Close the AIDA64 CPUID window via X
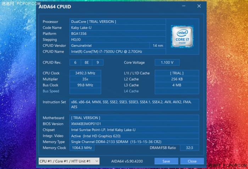Screen dimensions: 248x169 tap(199, 6)
